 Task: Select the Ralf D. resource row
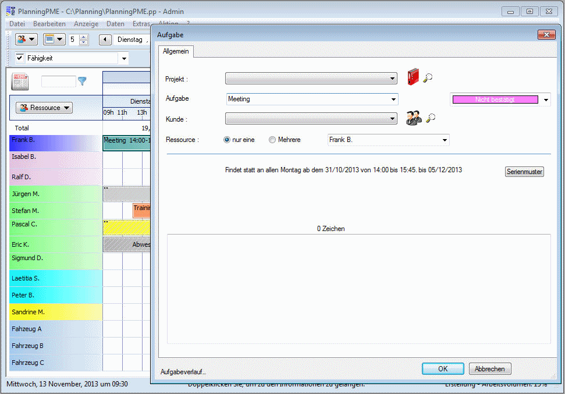click(56, 177)
